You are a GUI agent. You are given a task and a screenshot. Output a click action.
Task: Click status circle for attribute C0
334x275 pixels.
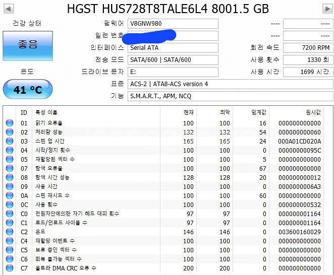[x=10, y=214]
